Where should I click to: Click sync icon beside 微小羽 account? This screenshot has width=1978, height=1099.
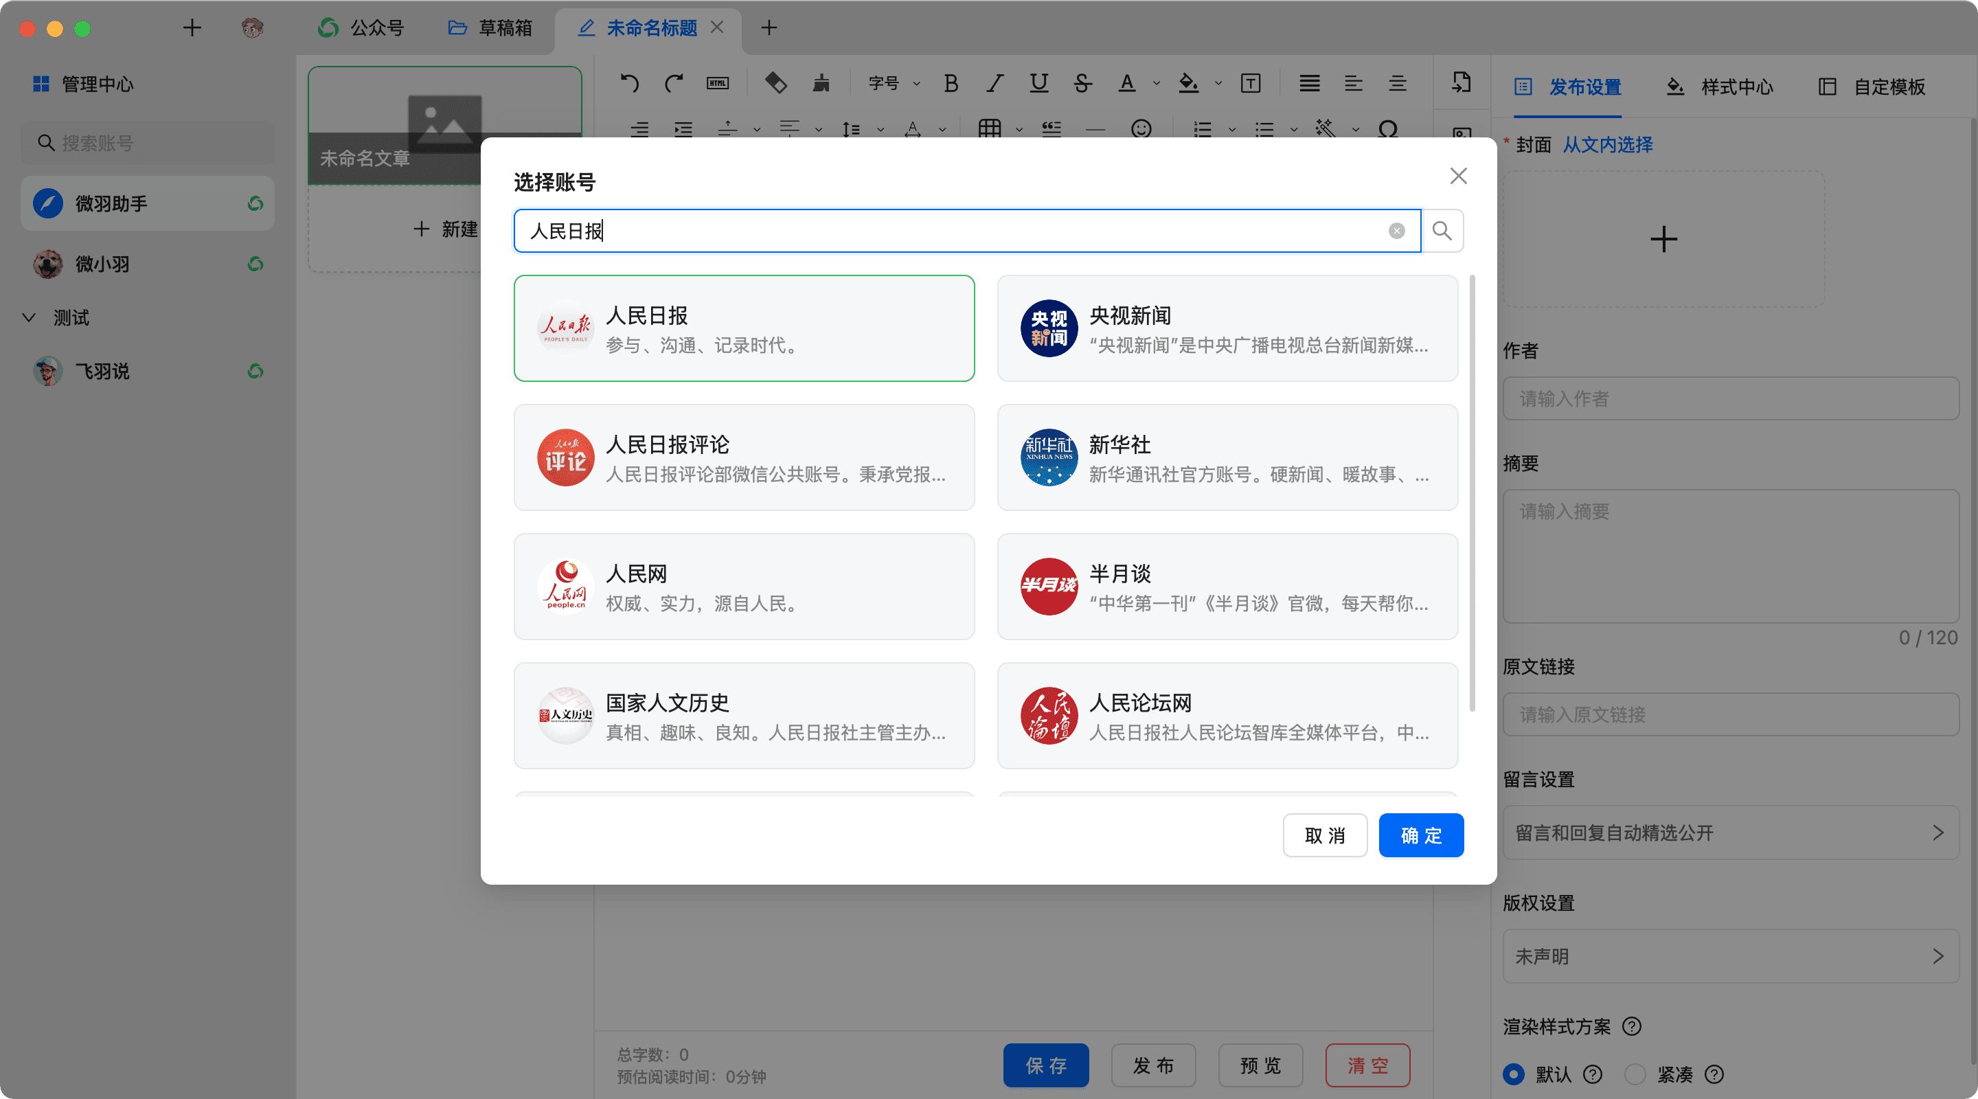tap(255, 264)
